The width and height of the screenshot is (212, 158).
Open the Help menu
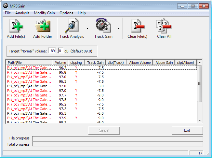click(x=82, y=13)
